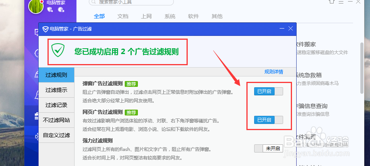
Task: Open the badge icon showing 3
Action: pos(61,9)
